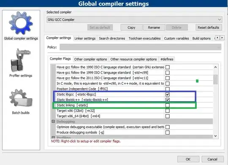Collapse the Debugging category
Screen dimensions: 228x165
point(53,121)
